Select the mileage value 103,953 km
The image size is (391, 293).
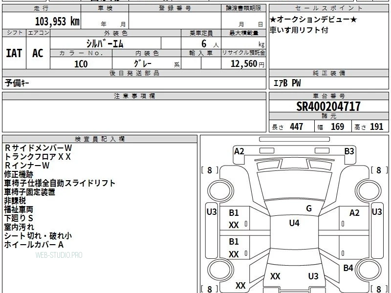57,21
